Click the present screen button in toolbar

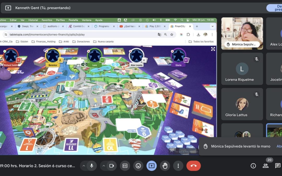151,166
